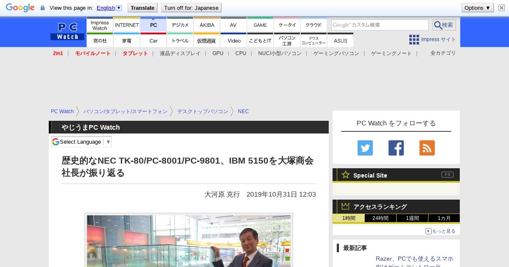Open the ゲーミングパソコン category link

pos(336,53)
